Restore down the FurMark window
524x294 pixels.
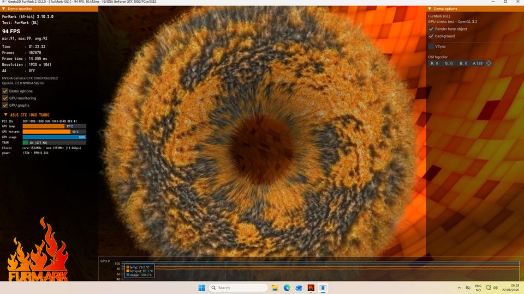point(505,2)
